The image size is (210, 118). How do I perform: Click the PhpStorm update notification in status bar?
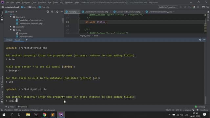tap(30, 110)
